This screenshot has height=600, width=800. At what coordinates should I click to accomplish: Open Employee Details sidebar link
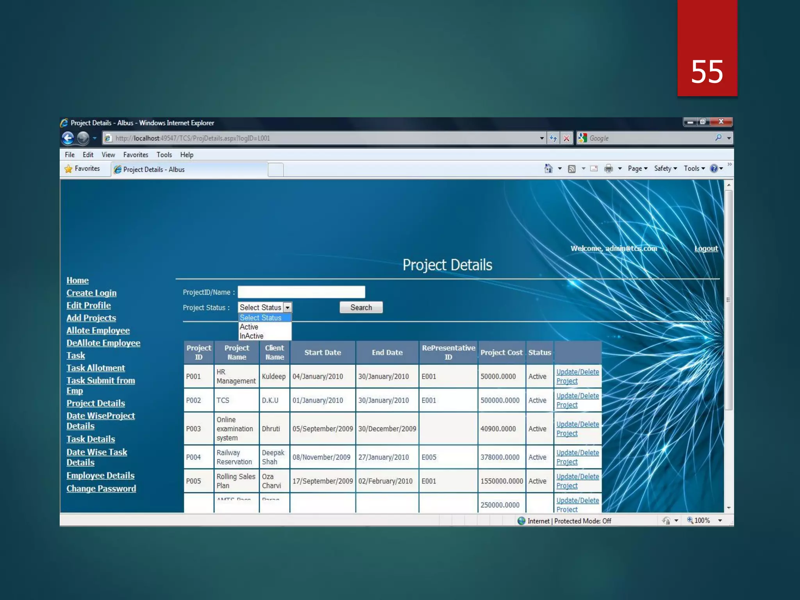[x=100, y=475]
